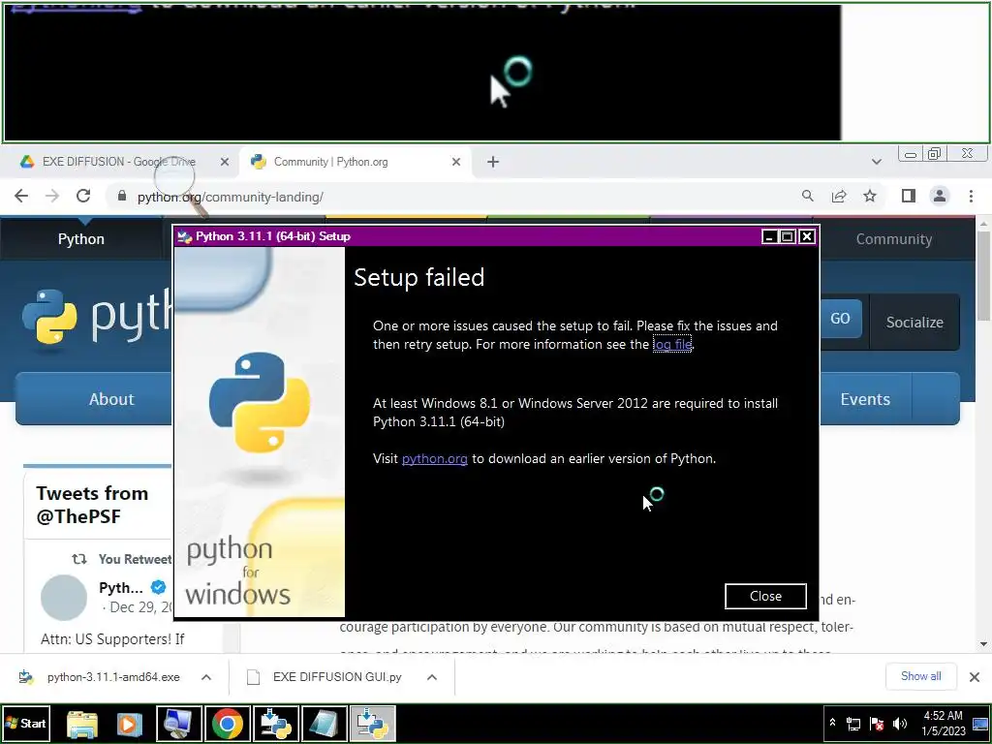This screenshot has height=744, width=992.
Task: Click Show Desktop tray button
Action: tap(980, 724)
